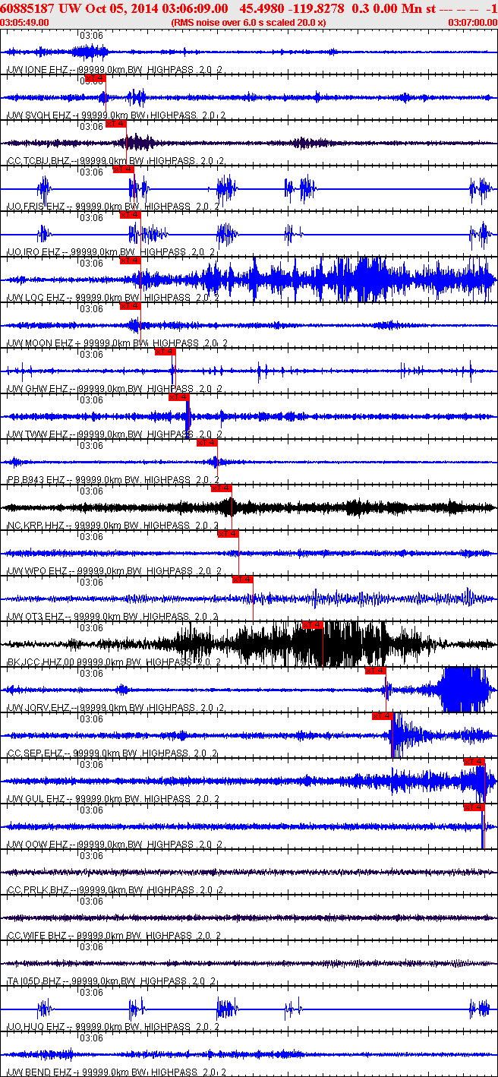Select the red pick flag on CC TCBU trace
Viewport: 498px width, 1077px height.
[116, 124]
